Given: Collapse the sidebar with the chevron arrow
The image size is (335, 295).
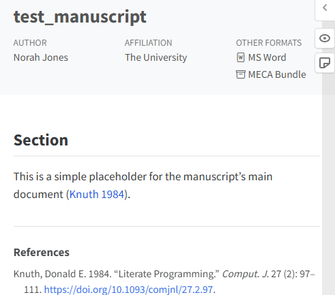Looking at the screenshot, I should pyautogui.click(x=325, y=8).
